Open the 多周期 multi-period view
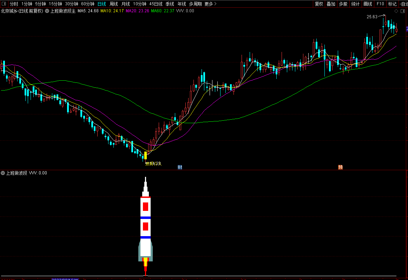This screenshot has width=408, height=280. click(x=196, y=4)
